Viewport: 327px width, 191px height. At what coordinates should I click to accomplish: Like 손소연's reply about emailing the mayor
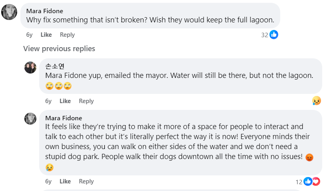click(65, 101)
